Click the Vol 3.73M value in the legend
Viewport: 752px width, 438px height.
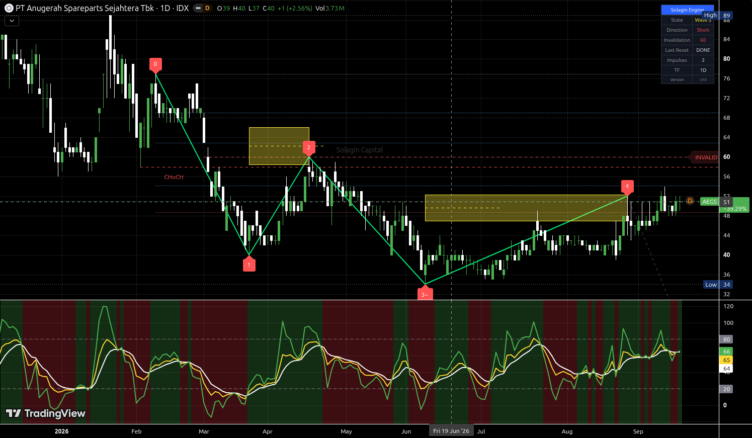330,8
